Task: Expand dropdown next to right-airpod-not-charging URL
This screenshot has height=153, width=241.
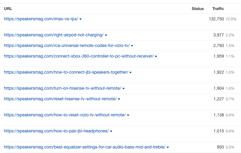Action: pos(106,35)
